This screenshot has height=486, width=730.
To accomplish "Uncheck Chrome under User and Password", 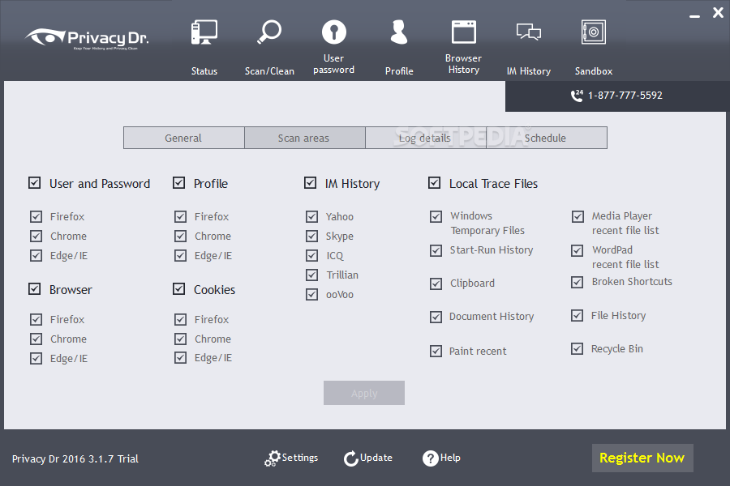I will tap(36, 237).
